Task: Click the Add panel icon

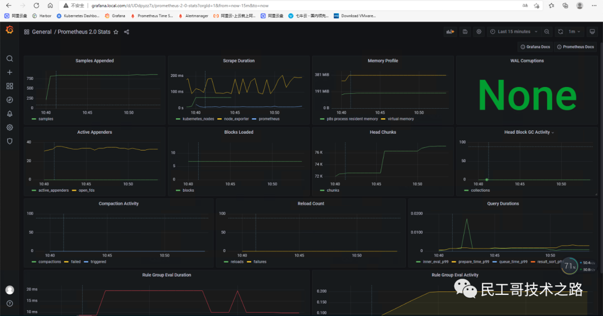Action: (x=450, y=31)
